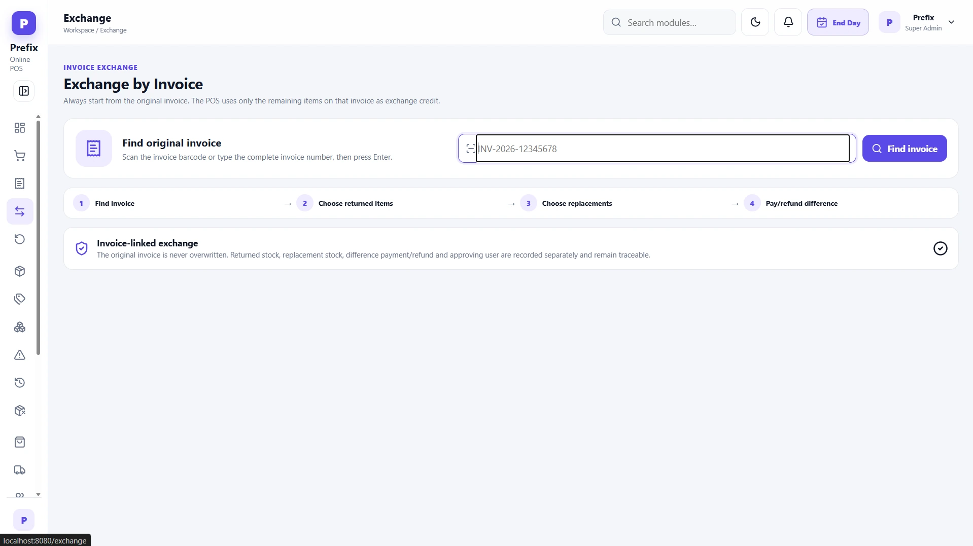The image size is (973, 546).
Task: Click the 'Invoice-linked exchange' heading
Action: pos(147,243)
